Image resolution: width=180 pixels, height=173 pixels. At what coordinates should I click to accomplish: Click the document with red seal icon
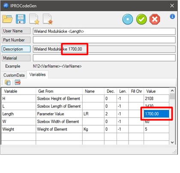point(48,19)
